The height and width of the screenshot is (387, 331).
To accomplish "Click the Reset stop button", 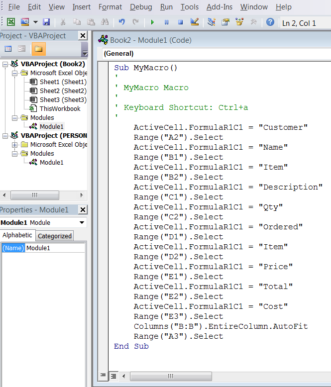I will [181, 22].
